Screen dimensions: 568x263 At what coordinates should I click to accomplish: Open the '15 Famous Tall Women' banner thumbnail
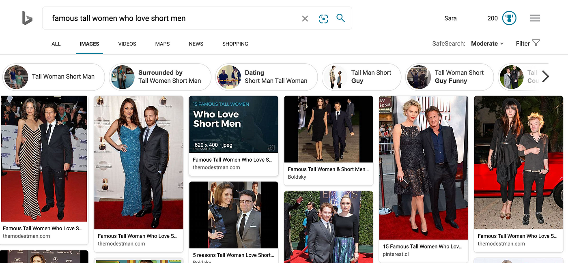(x=234, y=124)
